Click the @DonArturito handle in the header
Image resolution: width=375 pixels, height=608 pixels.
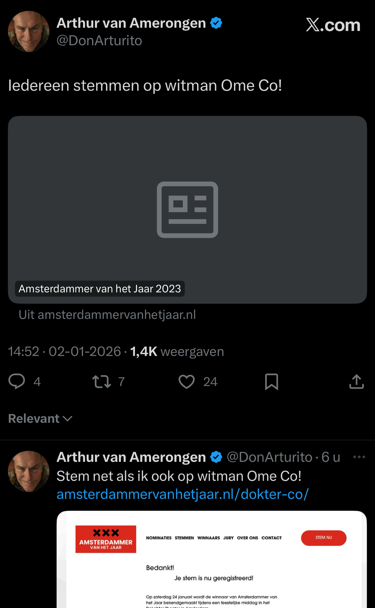click(x=99, y=41)
